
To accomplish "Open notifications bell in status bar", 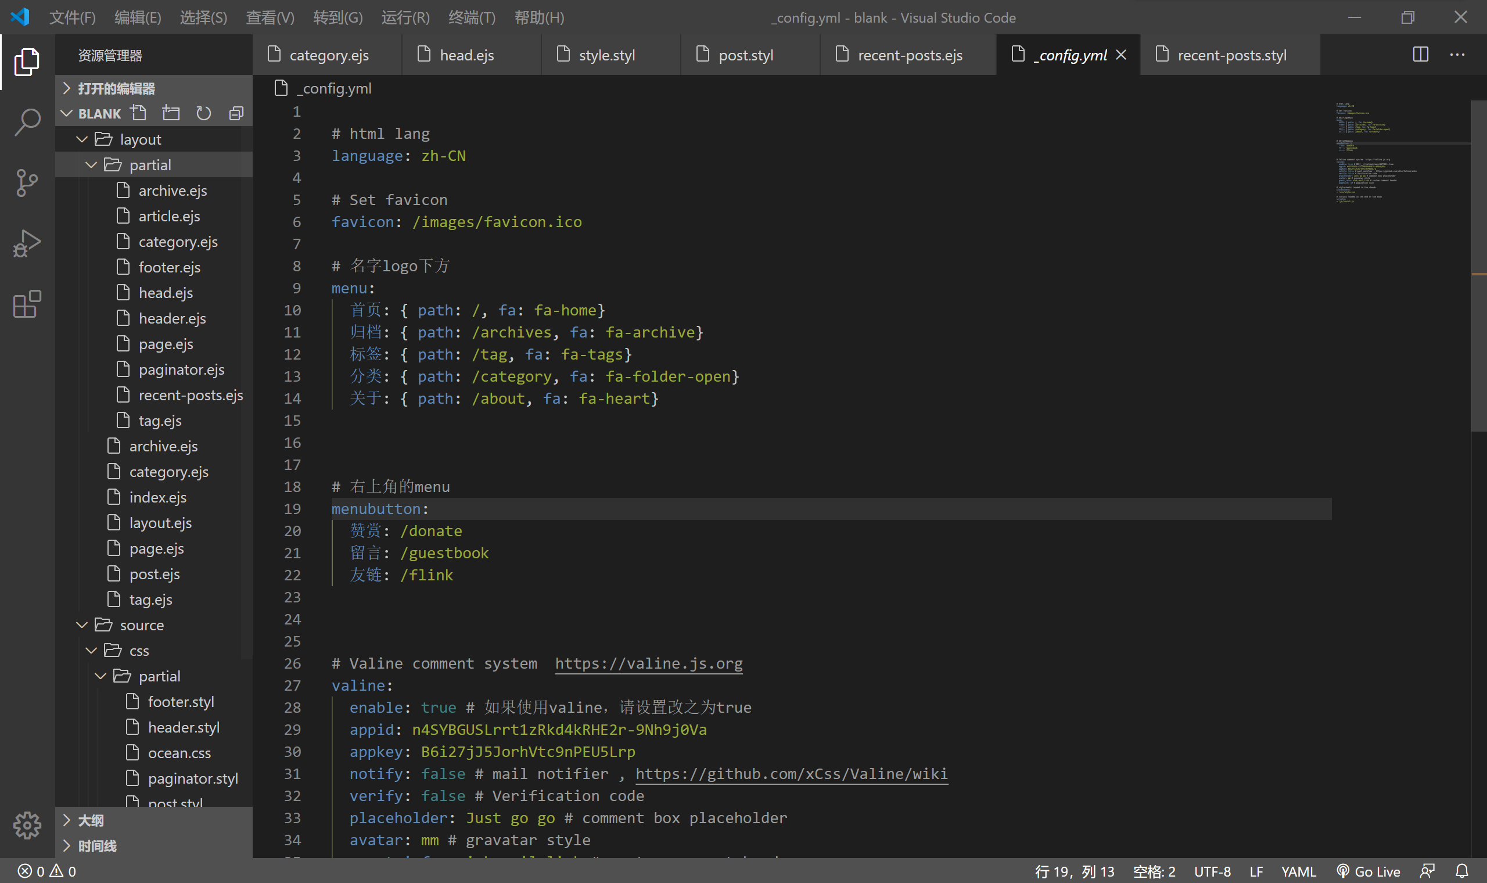I will 1462,871.
